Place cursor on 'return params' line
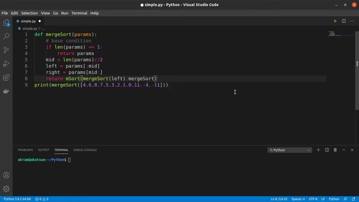 (x=76, y=53)
